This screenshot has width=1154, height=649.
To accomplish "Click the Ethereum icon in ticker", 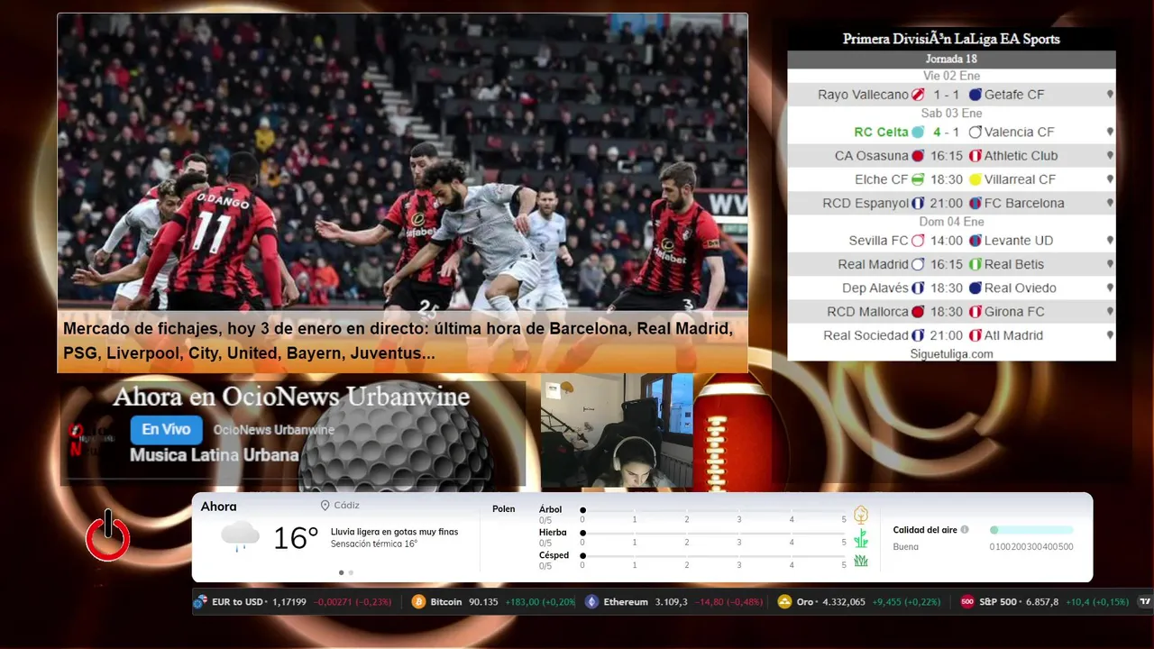I will coord(591,601).
